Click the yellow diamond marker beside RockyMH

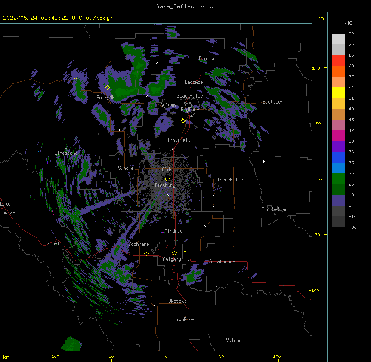[x=108, y=88]
